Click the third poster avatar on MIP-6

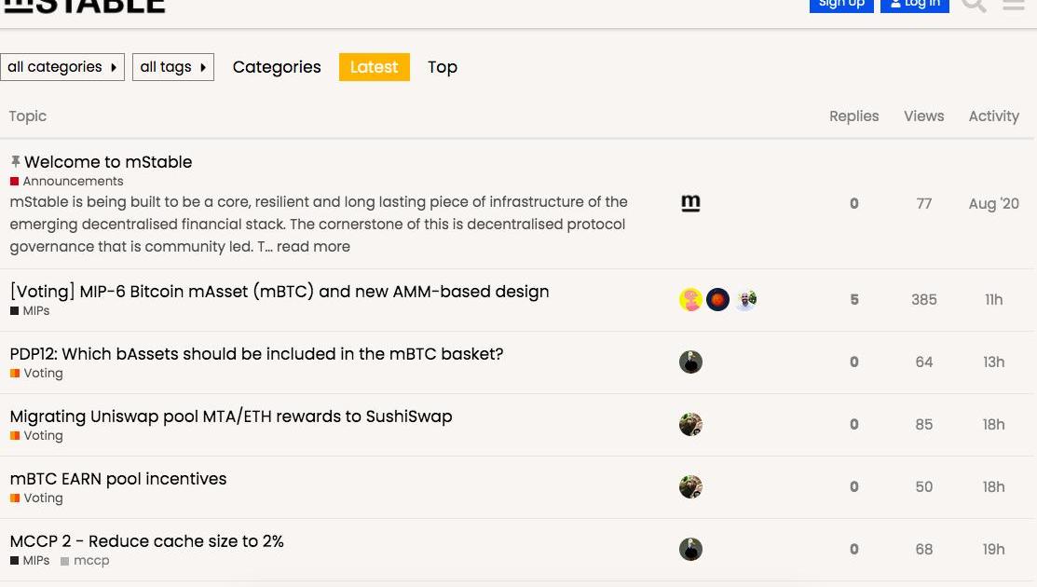[745, 300]
